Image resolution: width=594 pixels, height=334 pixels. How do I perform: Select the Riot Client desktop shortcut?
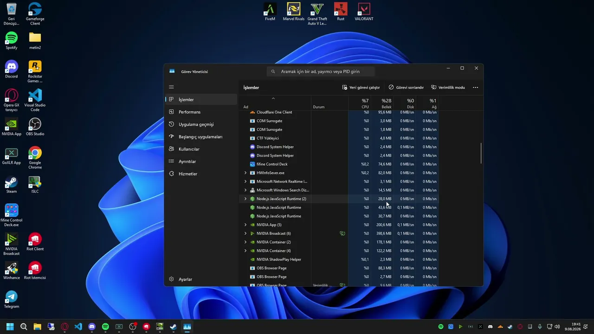35,242
